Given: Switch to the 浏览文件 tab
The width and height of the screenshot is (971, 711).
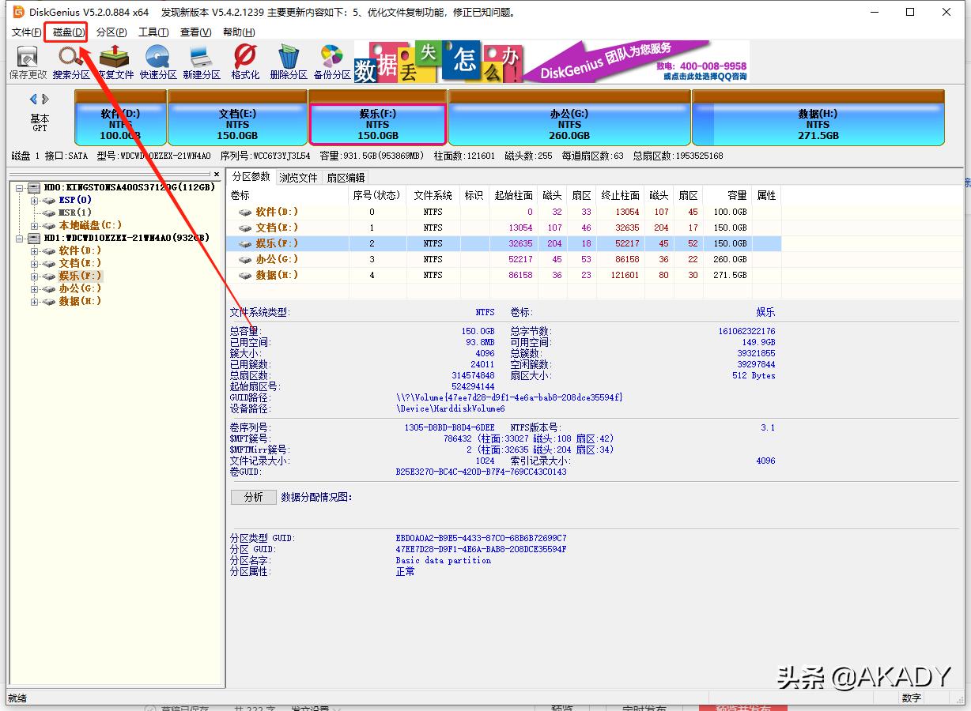Looking at the screenshot, I should coord(298,177).
